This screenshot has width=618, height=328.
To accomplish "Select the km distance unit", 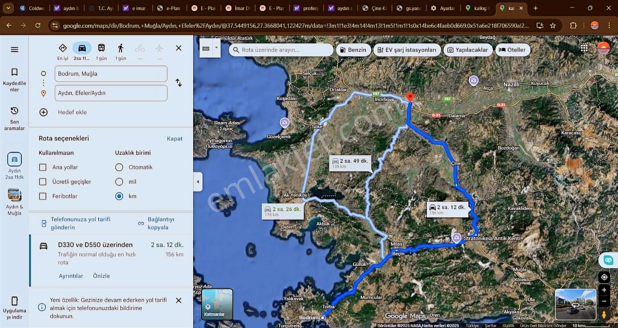I will pyautogui.click(x=119, y=196).
